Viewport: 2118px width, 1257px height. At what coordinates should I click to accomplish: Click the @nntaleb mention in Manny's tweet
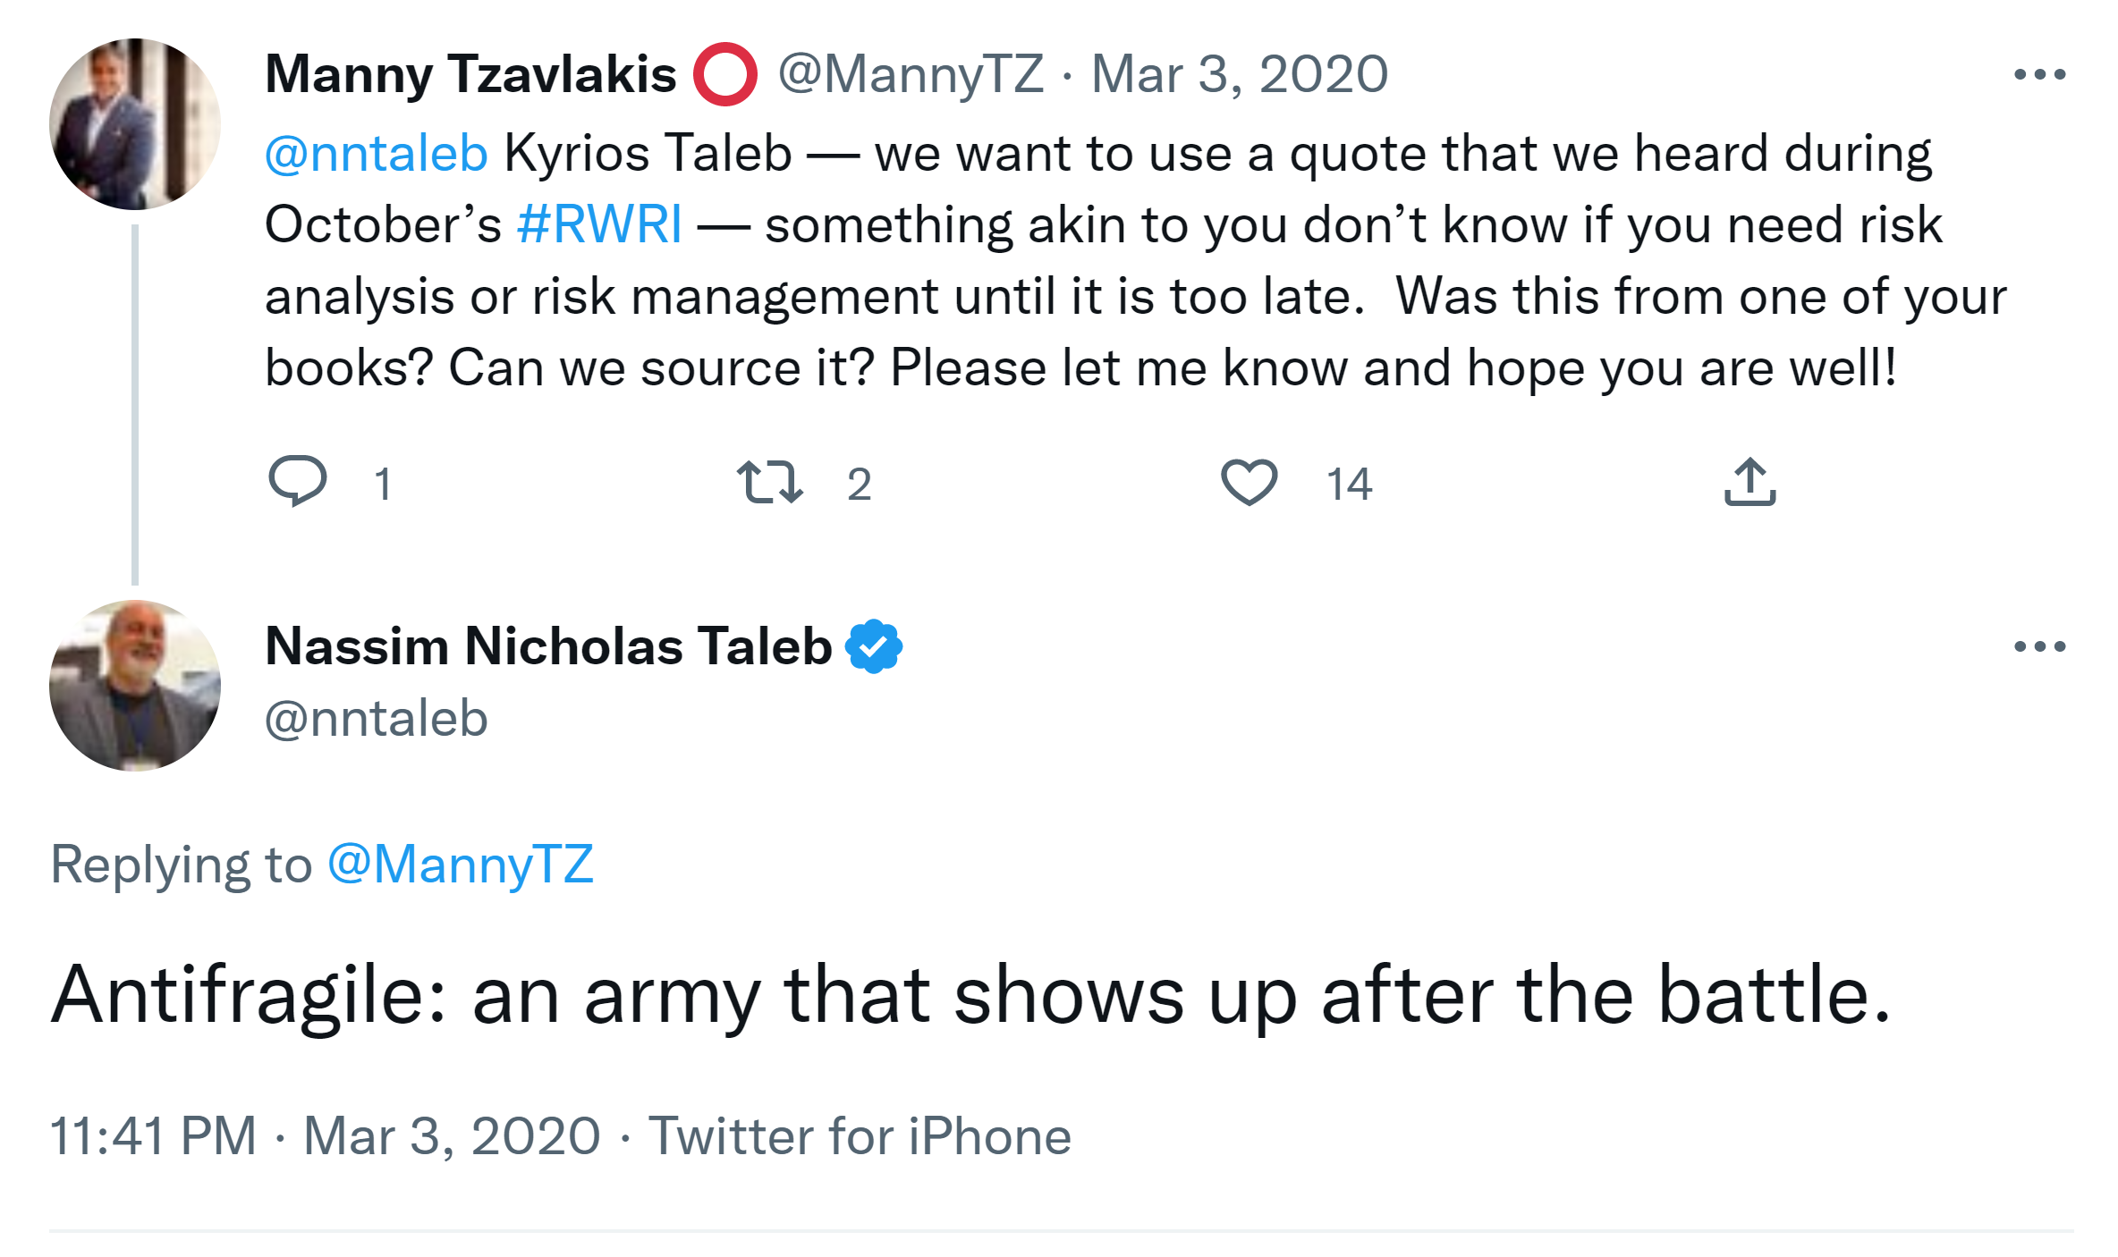(x=377, y=153)
